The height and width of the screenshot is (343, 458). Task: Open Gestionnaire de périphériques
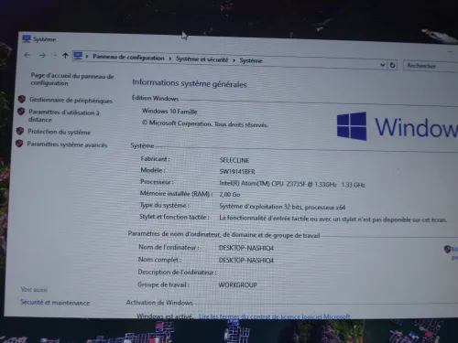[71, 100]
